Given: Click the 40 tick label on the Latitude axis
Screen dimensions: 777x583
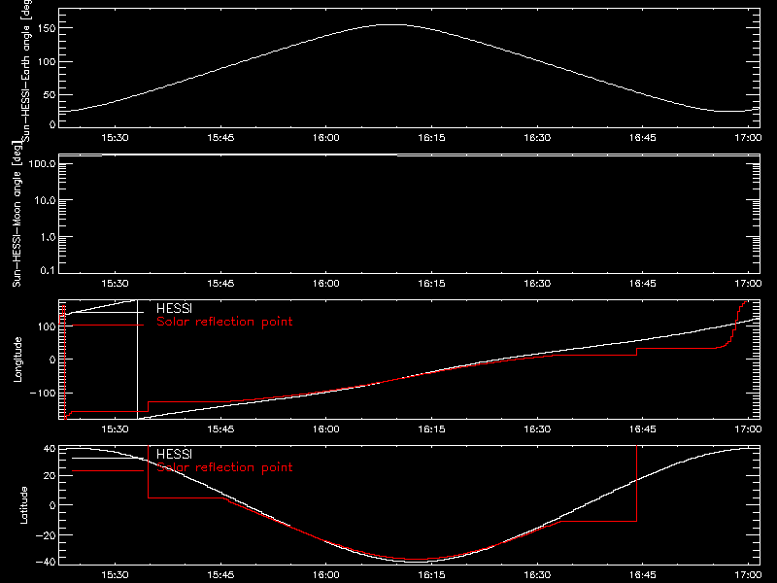Looking at the screenshot, I should (50, 449).
